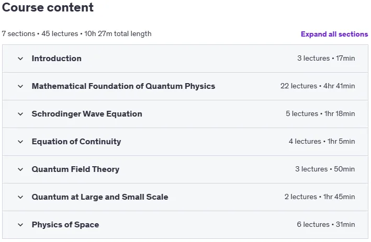Screen dimensions: 371x242
Task: Click the '2 lectures • 1hr 45min' label
Action: click(x=320, y=197)
